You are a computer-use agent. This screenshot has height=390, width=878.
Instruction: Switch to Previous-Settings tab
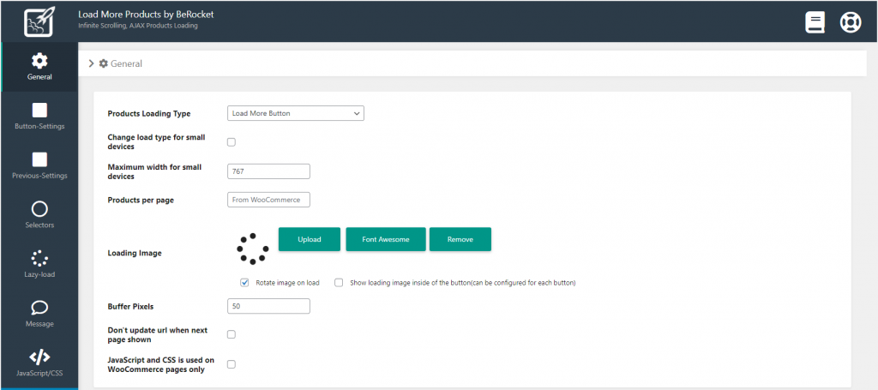[39, 166]
